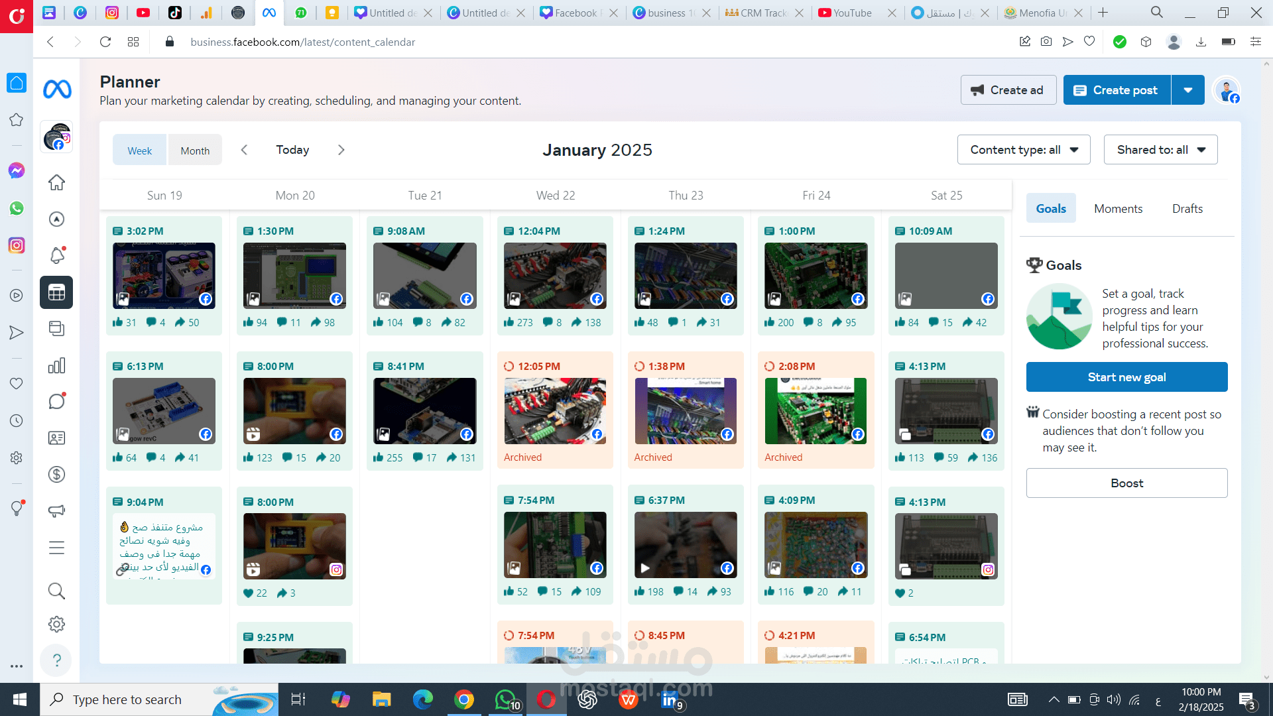Click the search magnifier icon in sidebar

click(x=56, y=590)
